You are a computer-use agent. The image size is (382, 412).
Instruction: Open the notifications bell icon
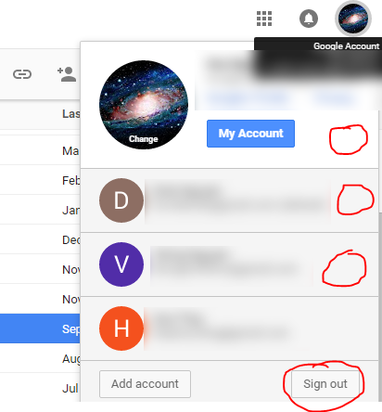(x=309, y=19)
